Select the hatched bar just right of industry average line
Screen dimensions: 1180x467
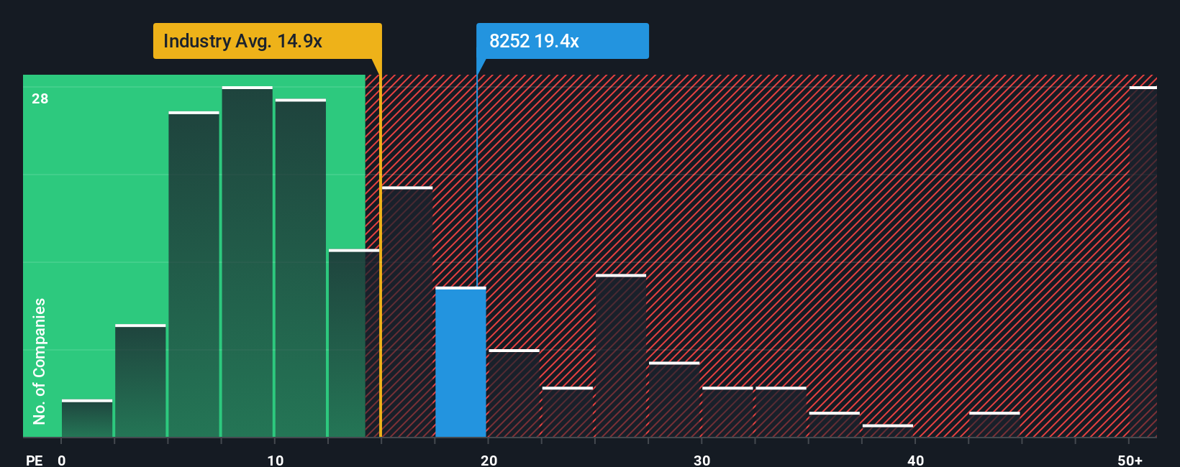click(x=407, y=312)
